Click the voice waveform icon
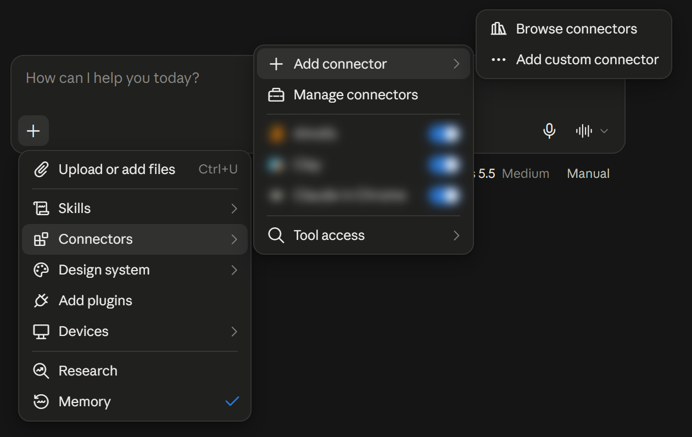 [x=584, y=131]
